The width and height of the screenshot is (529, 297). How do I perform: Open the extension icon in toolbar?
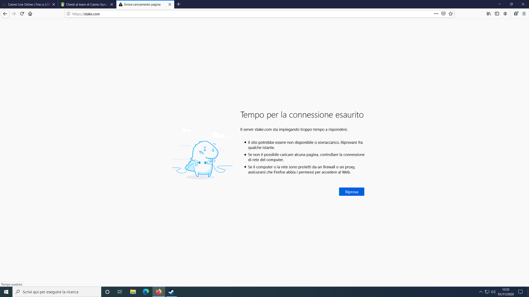(x=516, y=14)
